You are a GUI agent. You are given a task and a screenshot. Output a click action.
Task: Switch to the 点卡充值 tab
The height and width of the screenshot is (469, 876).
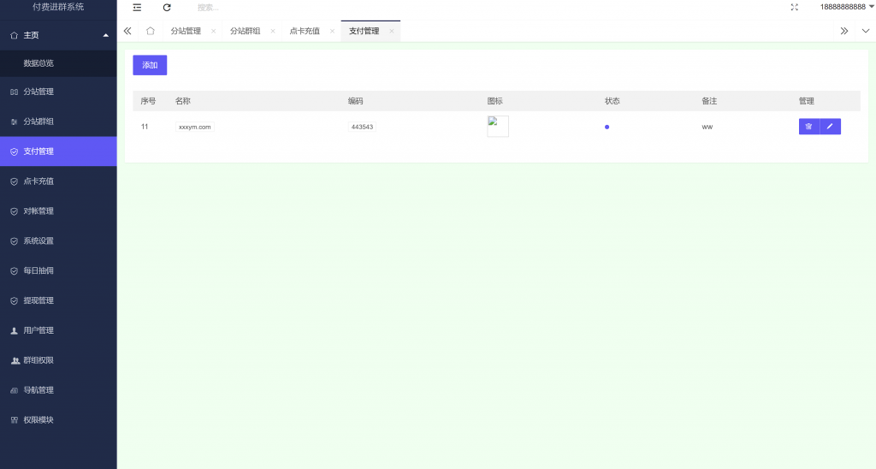pos(305,32)
